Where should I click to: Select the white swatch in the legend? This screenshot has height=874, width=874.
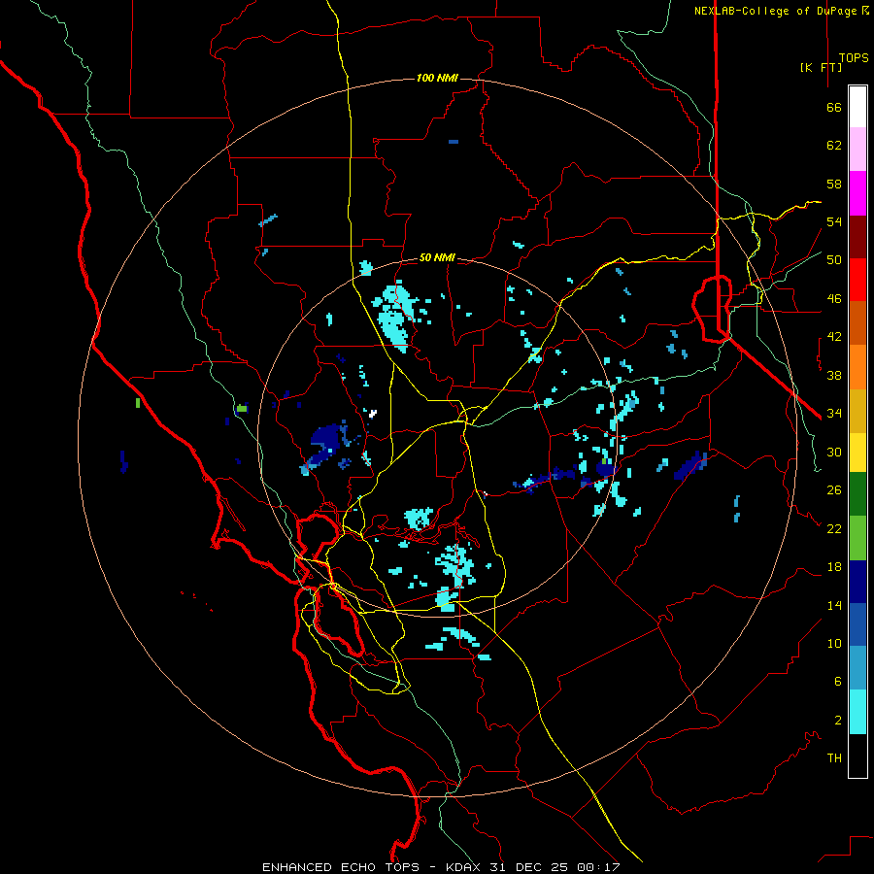pyautogui.click(x=857, y=107)
